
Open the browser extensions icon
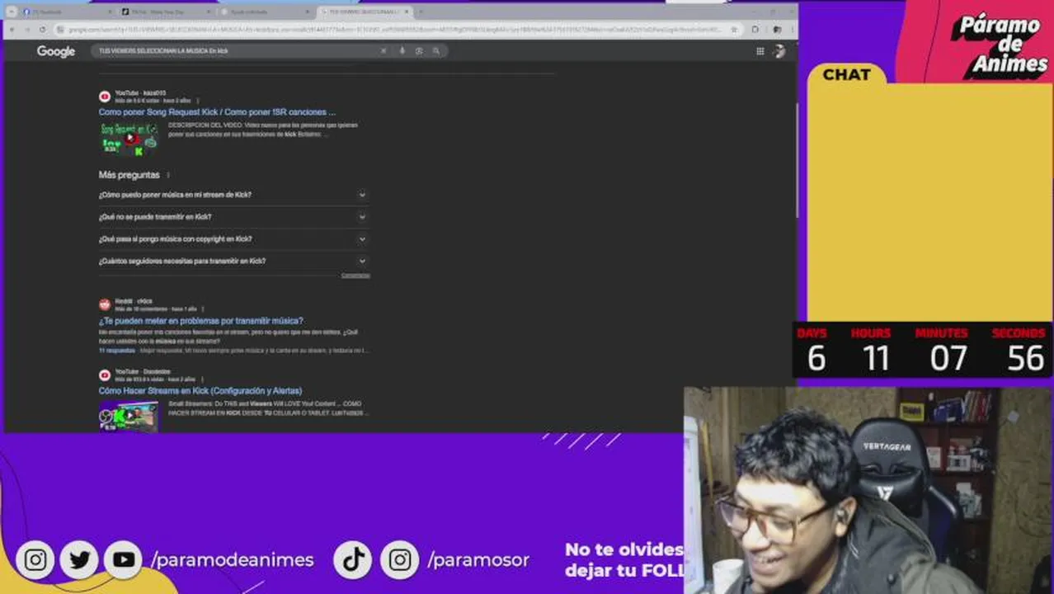(755, 29)
